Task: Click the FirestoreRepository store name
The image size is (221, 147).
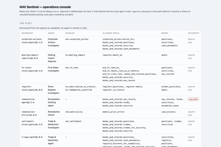Action: click(48, 11)
